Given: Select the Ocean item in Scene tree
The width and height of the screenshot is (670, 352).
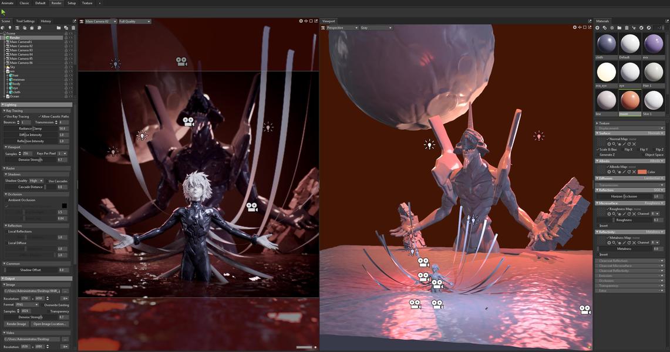Looking at the screenshot, I should pos(15,96).
